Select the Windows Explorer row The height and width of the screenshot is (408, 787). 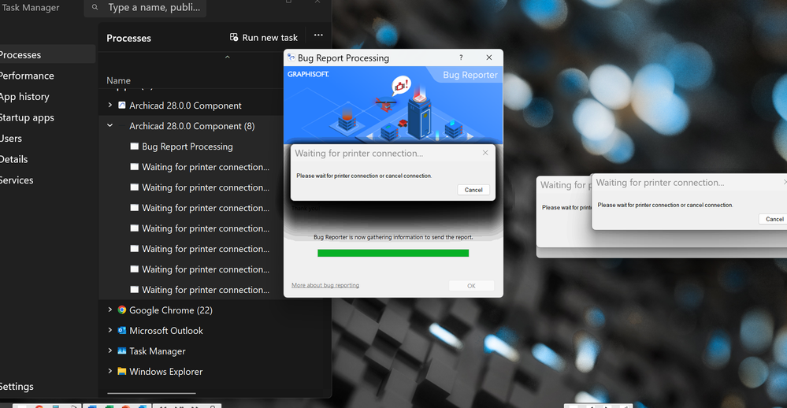(x=191, y=371)
